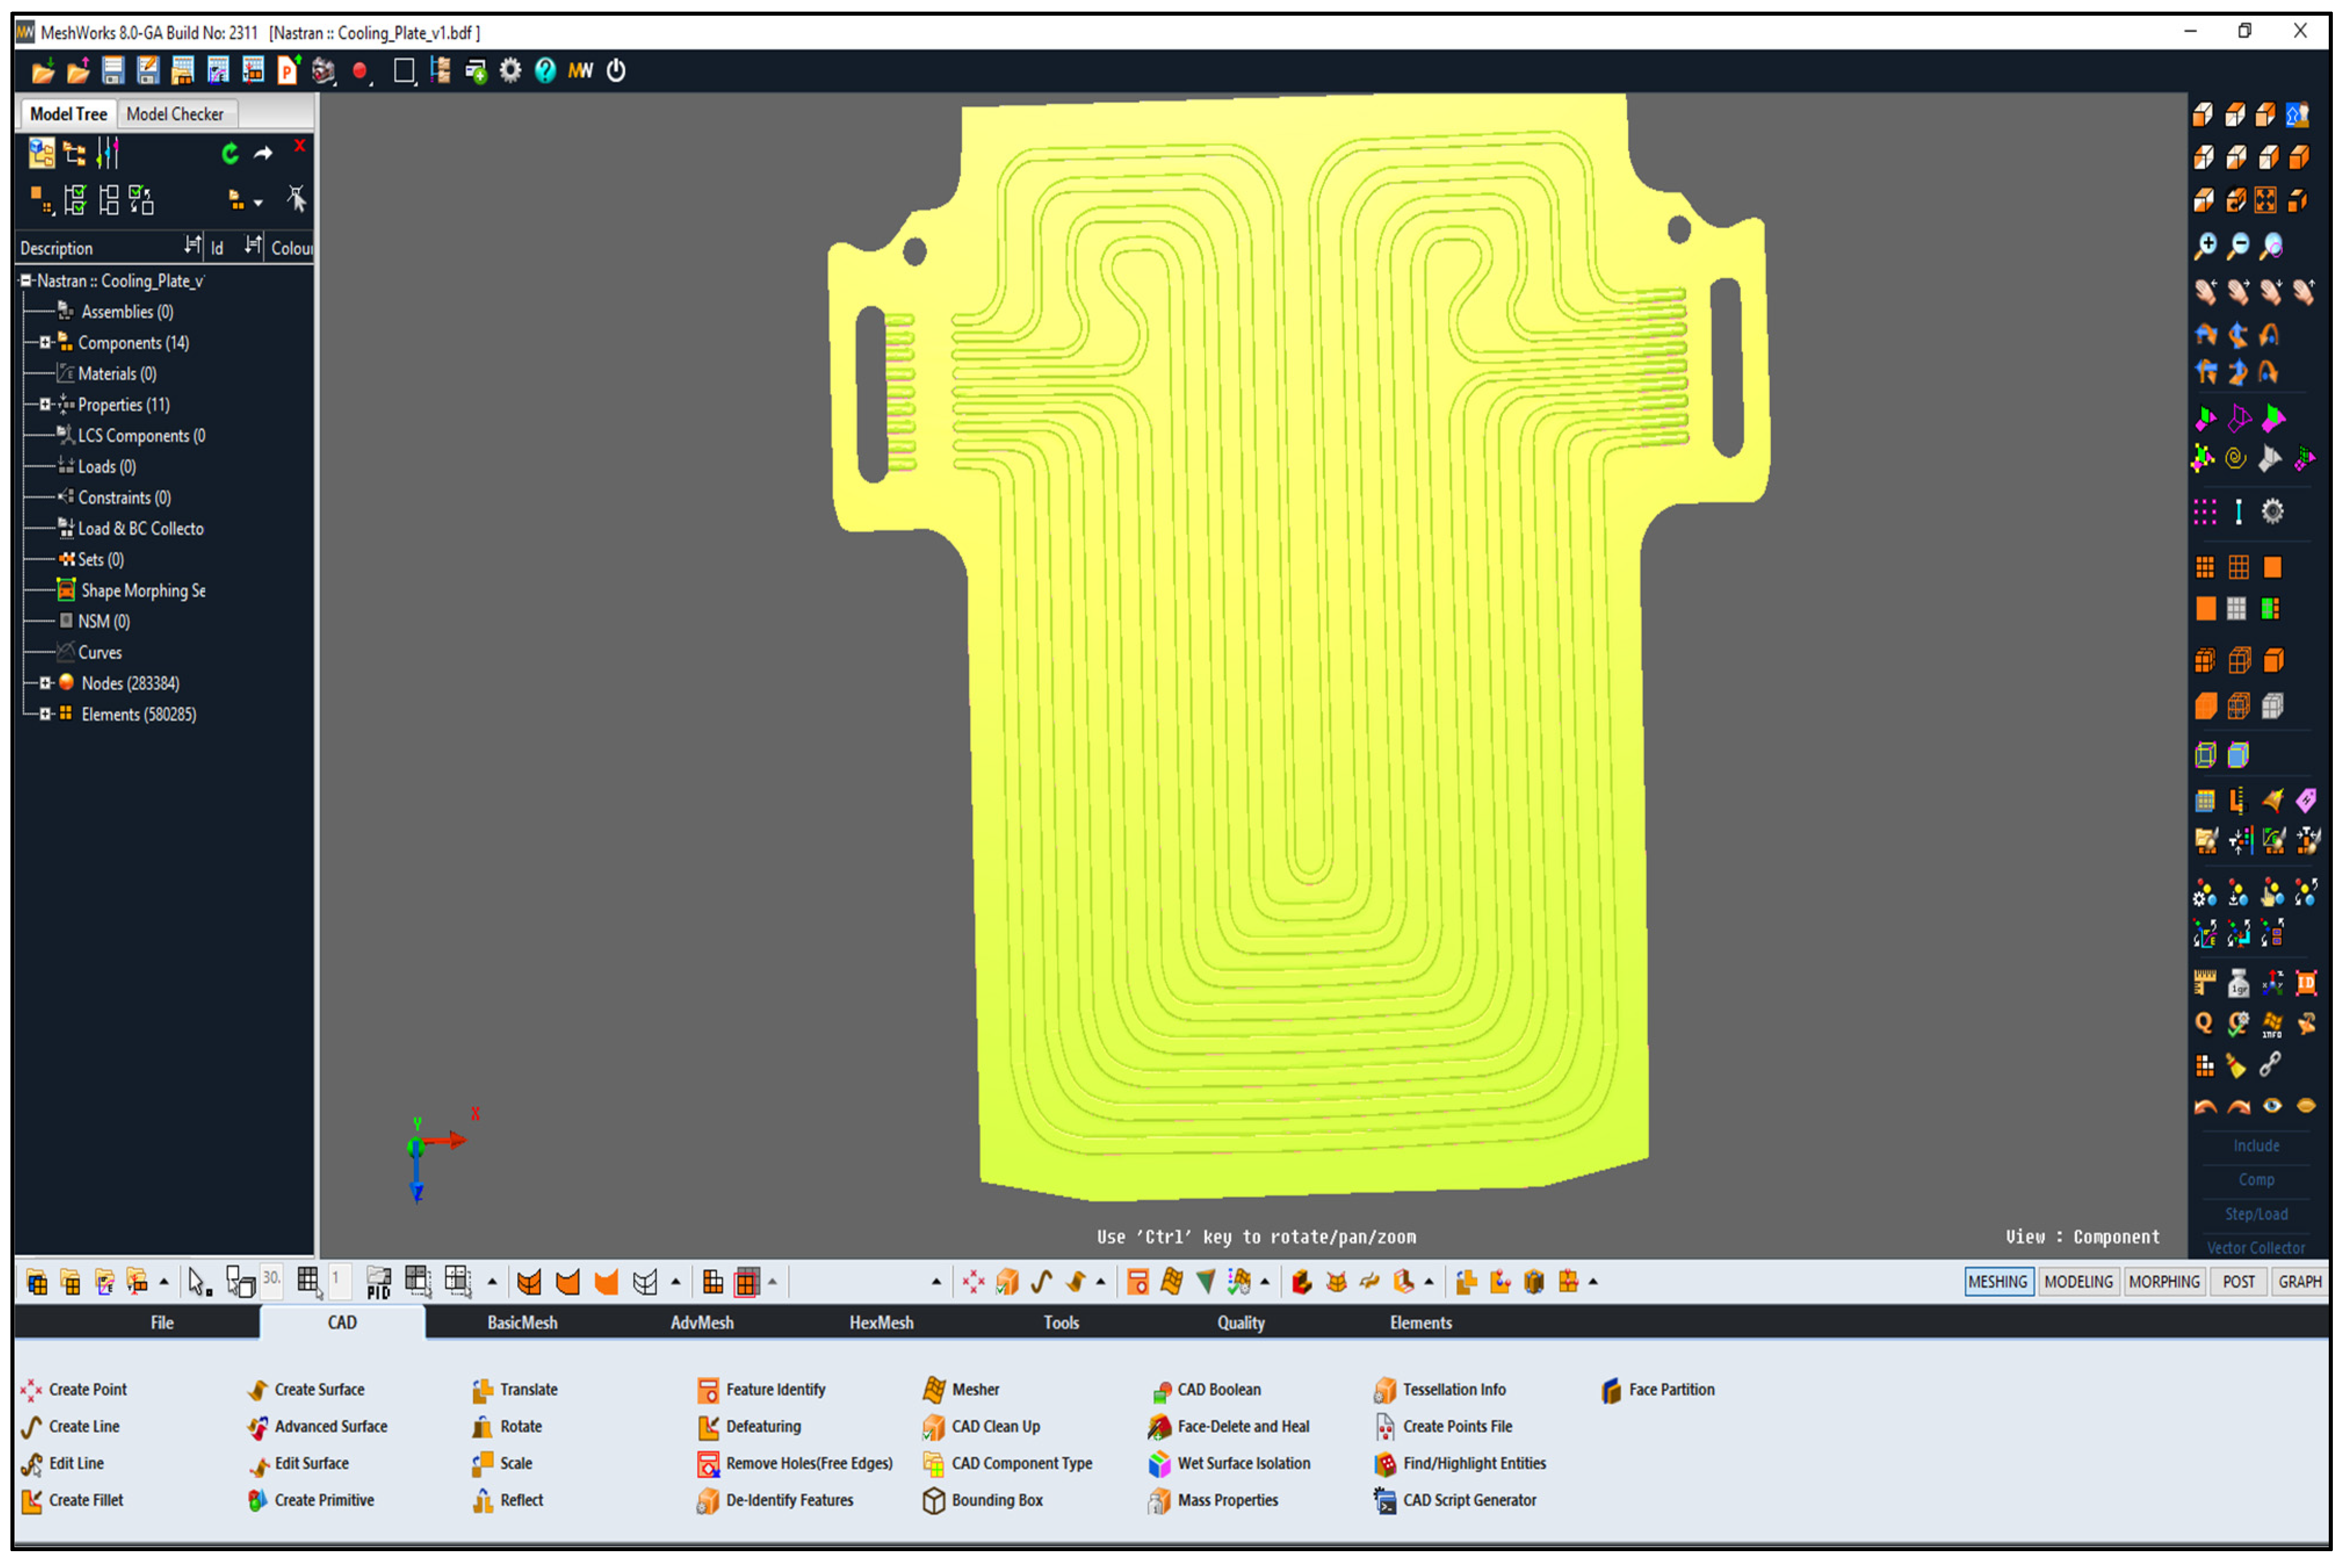Click the green refresh icon in Model Tree
The height and width of the screenshot is (1568, 2345).
[x=230, y=153]
